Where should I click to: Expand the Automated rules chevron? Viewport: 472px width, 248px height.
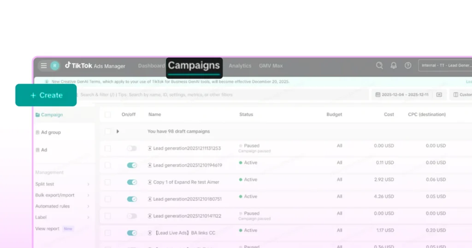[88, 206]
